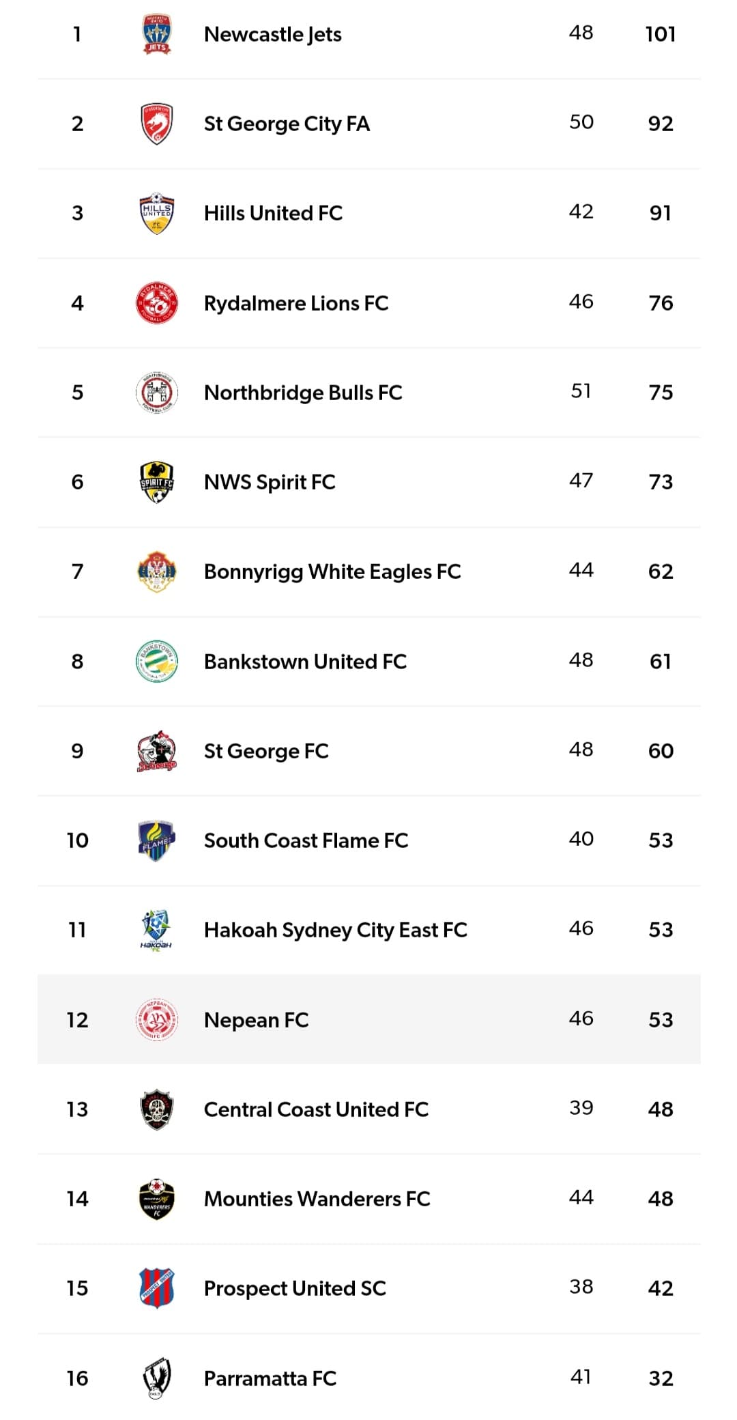Click the Bonnyrigg White Eagles logo

pos(156,571)
